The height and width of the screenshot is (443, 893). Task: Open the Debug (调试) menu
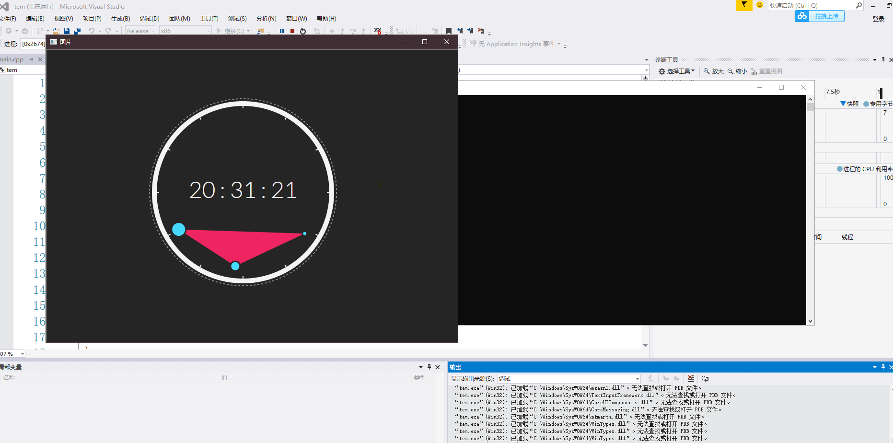(150, 18)
